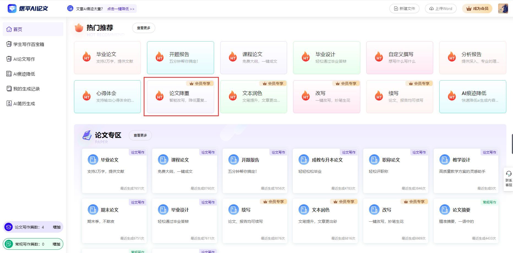Click the 上传Word button
The height and width of the screenshot is (253, 513).
(441, 9)
